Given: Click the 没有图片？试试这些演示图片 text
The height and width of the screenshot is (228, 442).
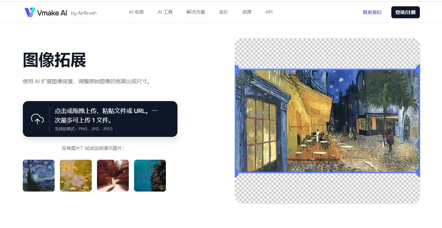Looking at the screenshot, I should 93,148.
